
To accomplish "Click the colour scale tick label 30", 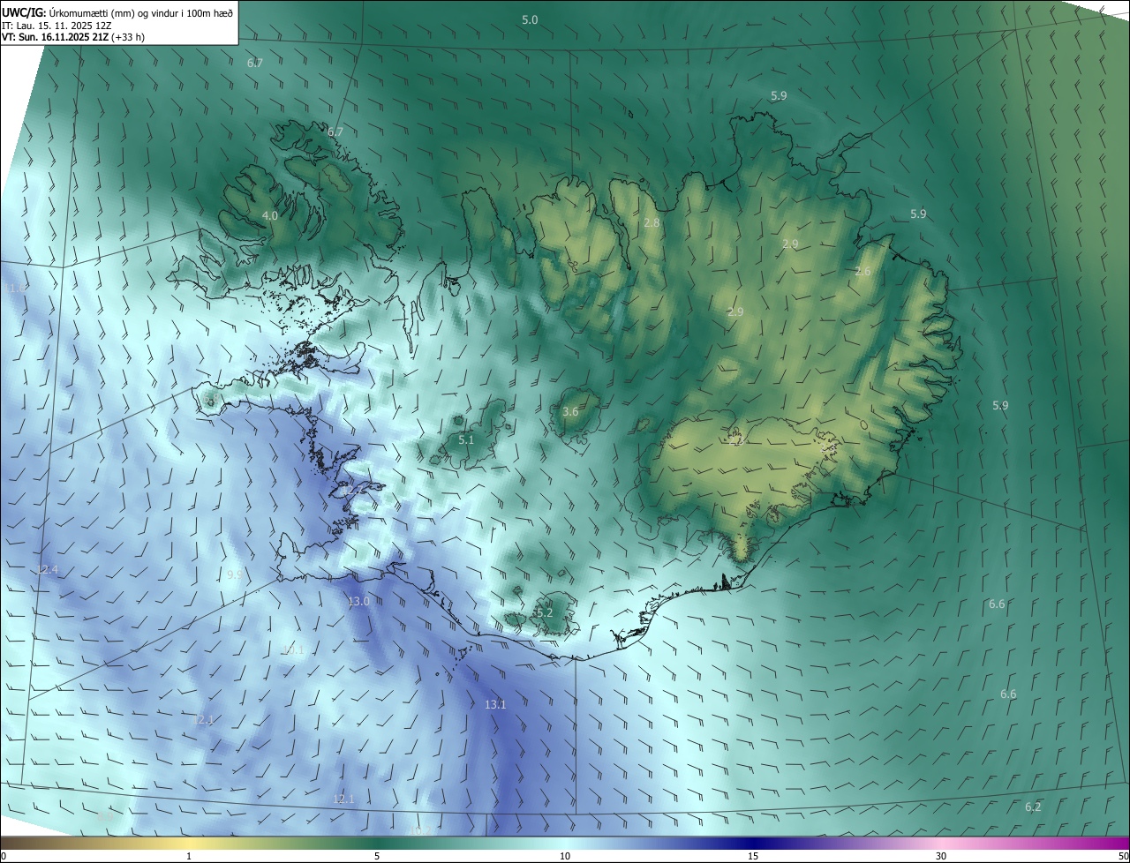I will 941,856.
